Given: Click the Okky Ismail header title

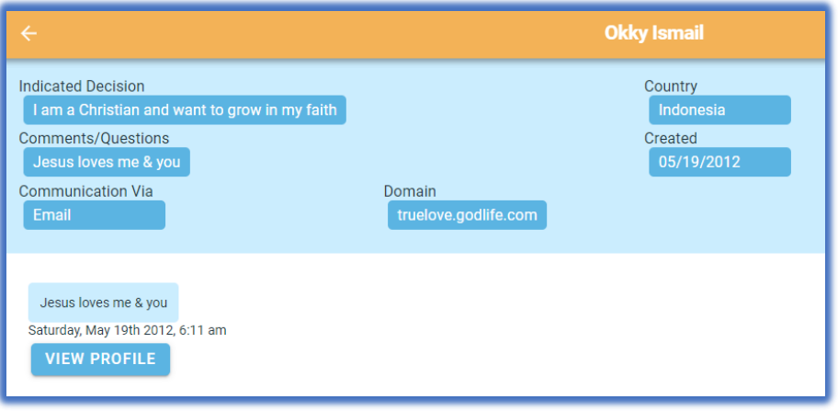Looking at the screenshot, I should tap(653, 33).
